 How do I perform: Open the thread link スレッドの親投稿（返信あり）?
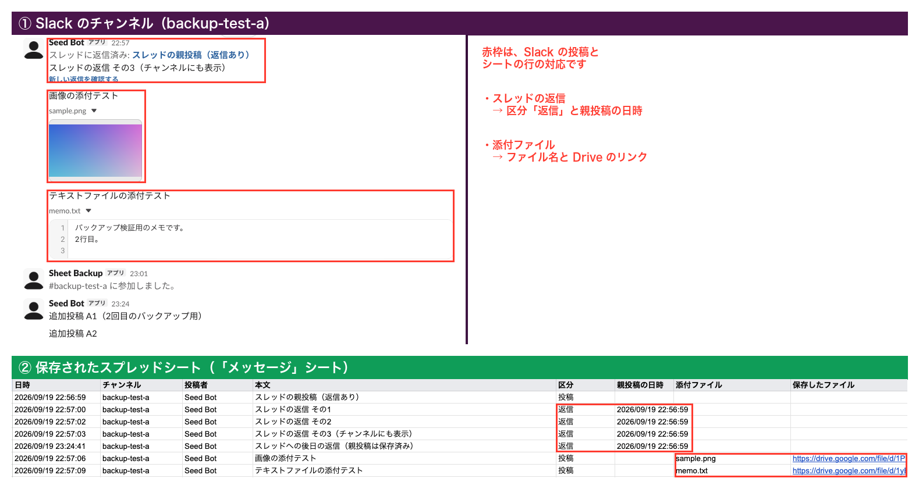[191, 55]
